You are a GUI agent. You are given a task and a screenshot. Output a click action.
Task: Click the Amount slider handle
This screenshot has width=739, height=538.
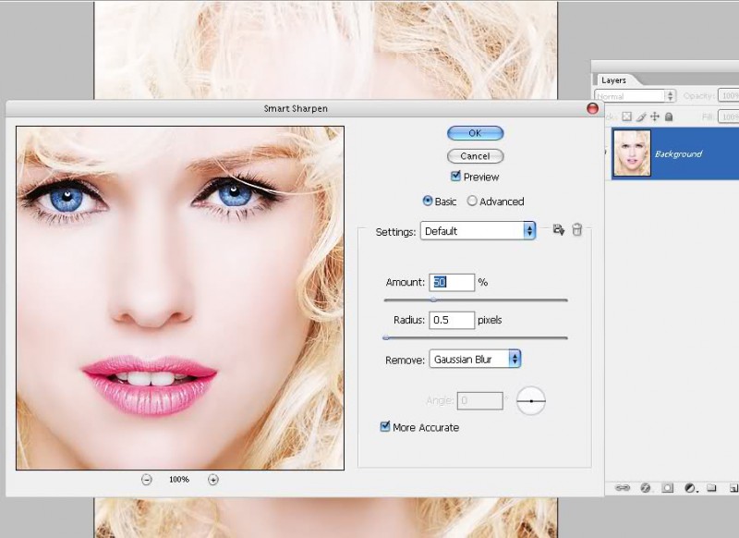point(433,300)
